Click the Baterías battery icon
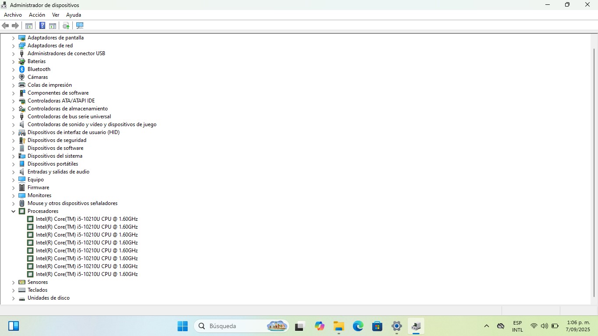 pos(22,61)
